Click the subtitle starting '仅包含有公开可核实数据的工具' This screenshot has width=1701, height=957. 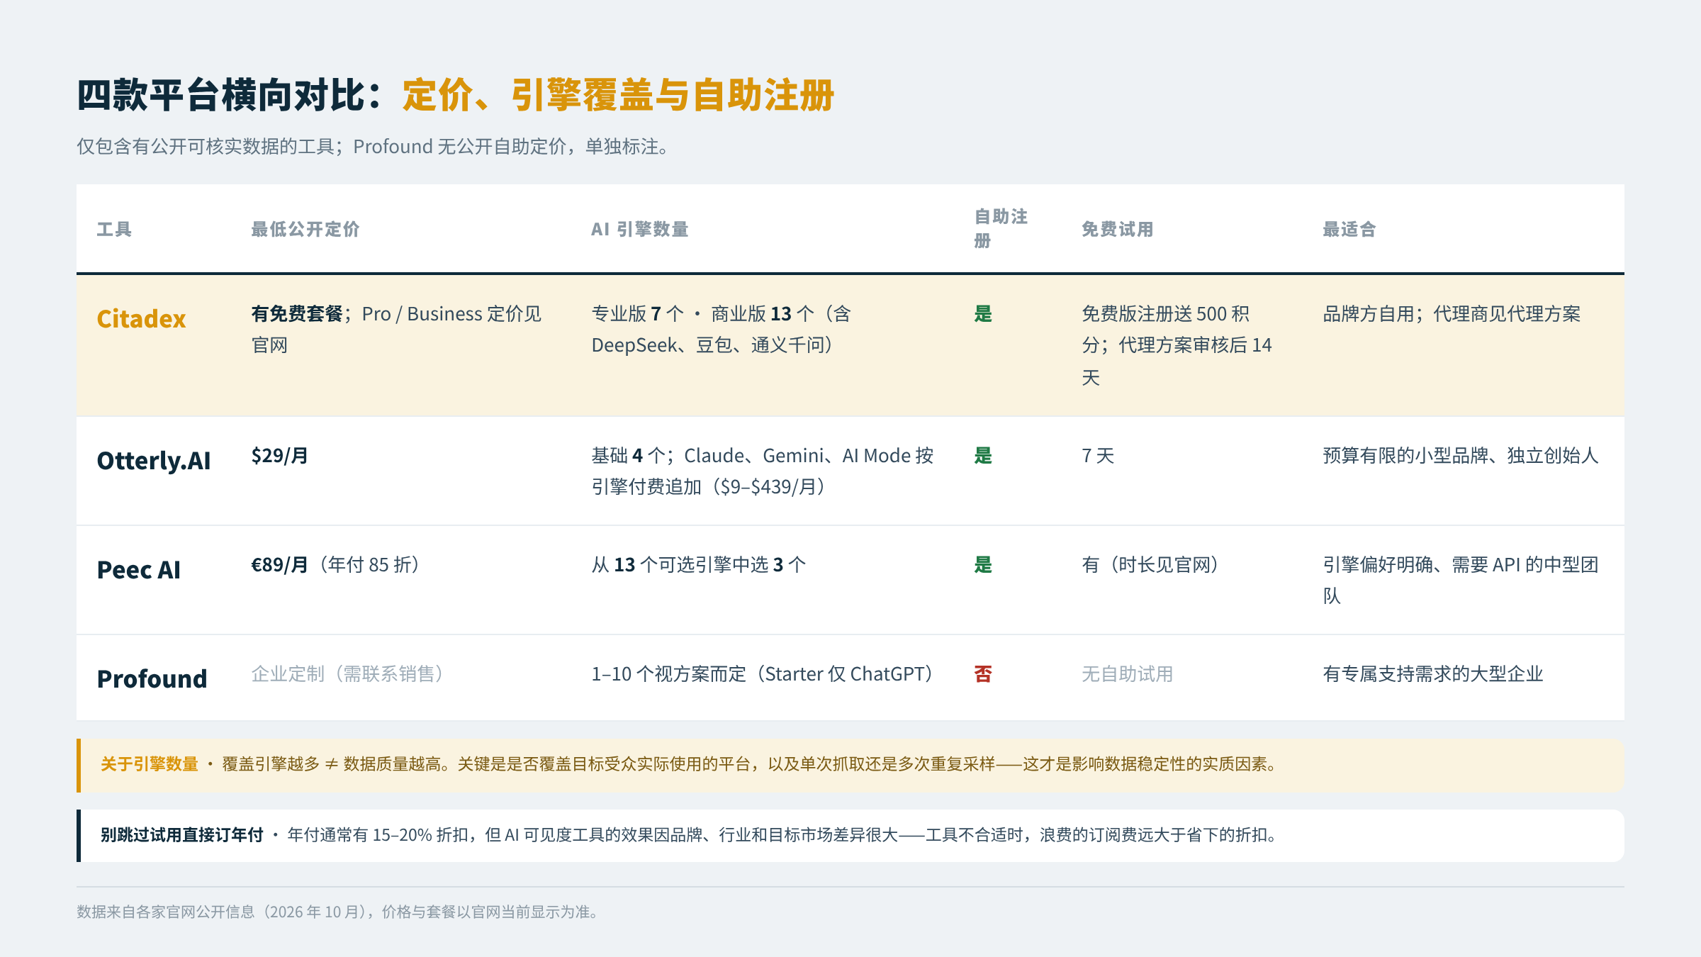pos(373,147)
